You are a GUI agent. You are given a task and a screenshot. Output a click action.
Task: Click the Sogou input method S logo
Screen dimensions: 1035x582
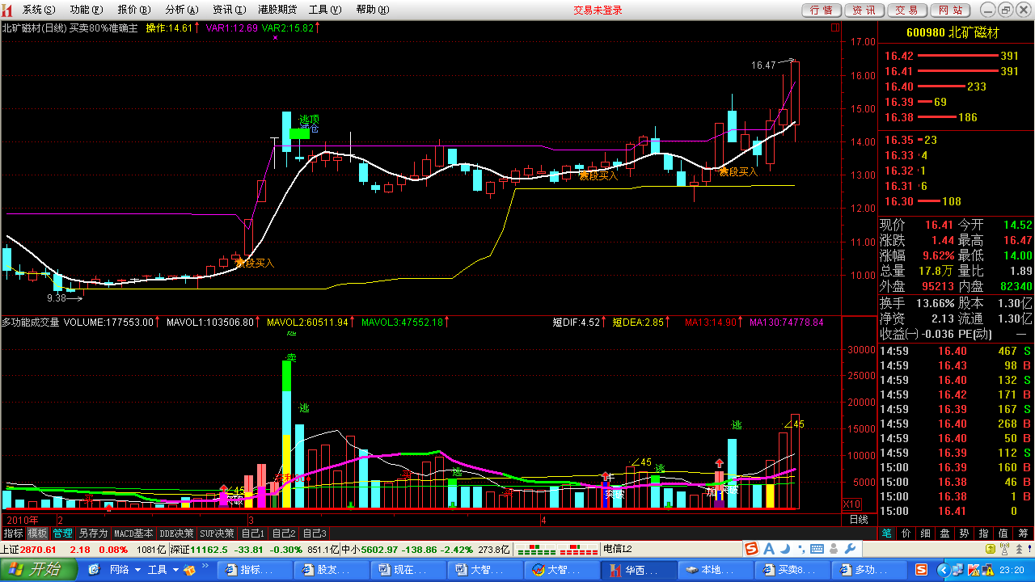pyautogui.click(x=752, y=550)
